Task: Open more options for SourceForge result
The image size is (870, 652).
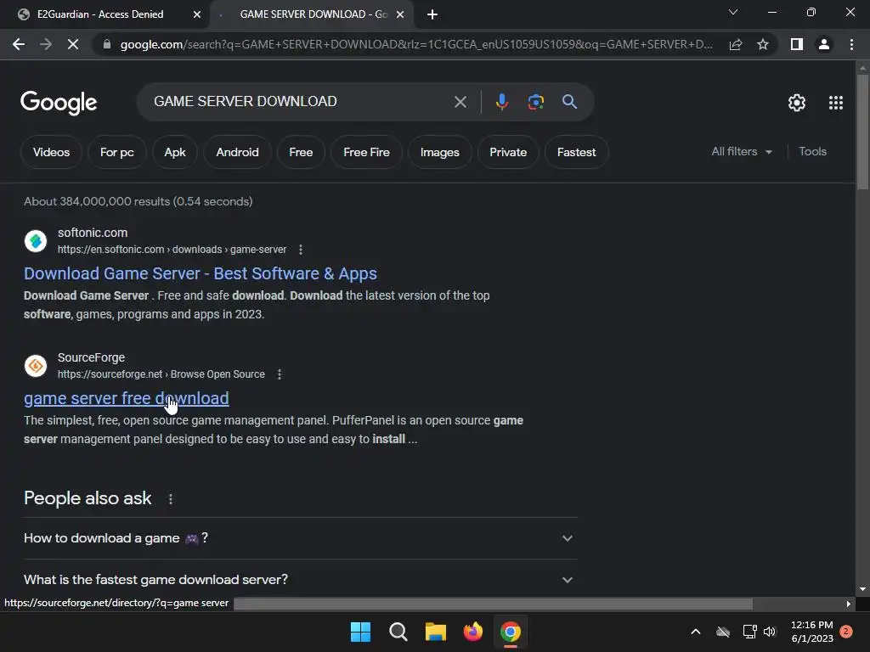Action: coord(279,374)
